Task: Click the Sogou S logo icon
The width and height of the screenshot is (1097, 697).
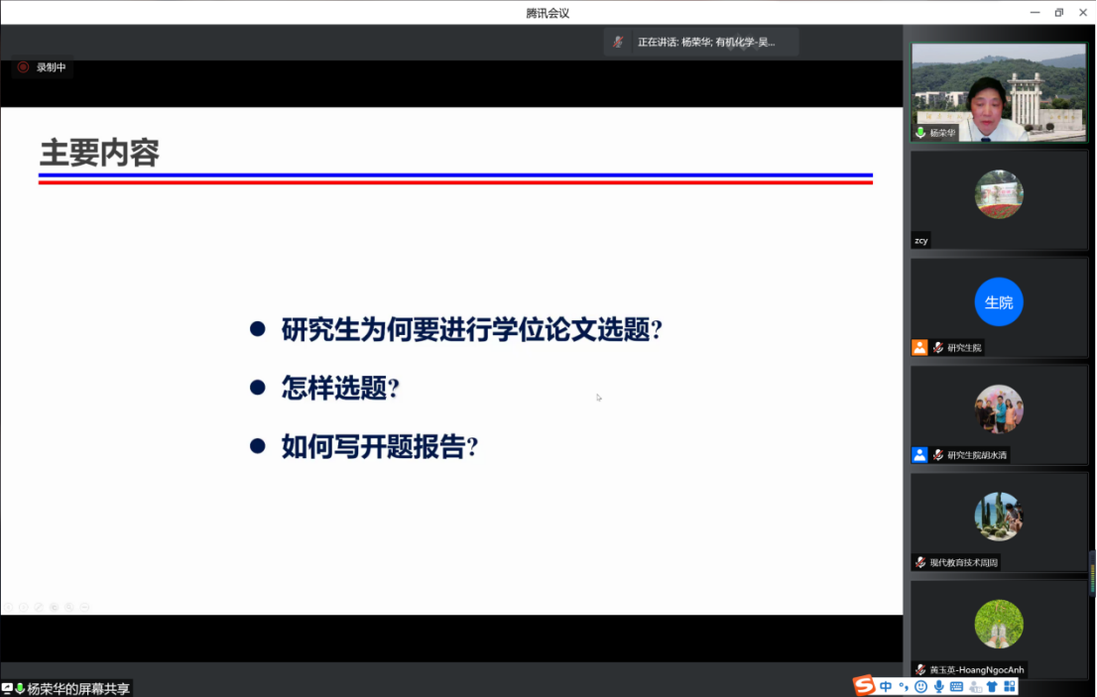Action: tap(864, 685)
